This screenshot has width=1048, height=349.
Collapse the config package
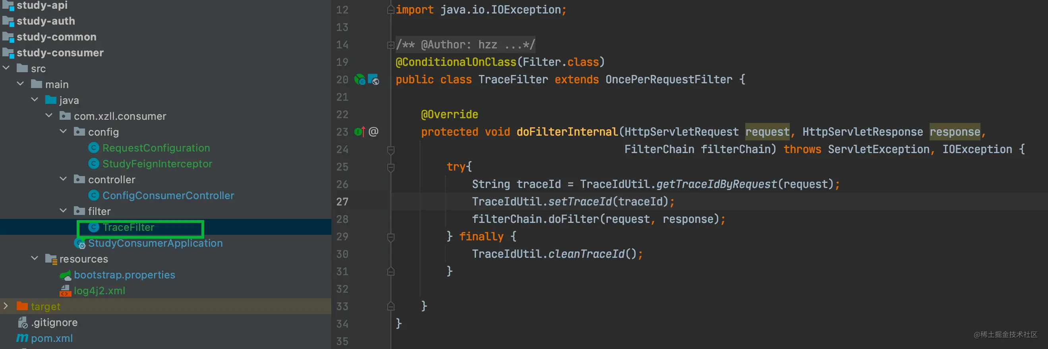63,132
